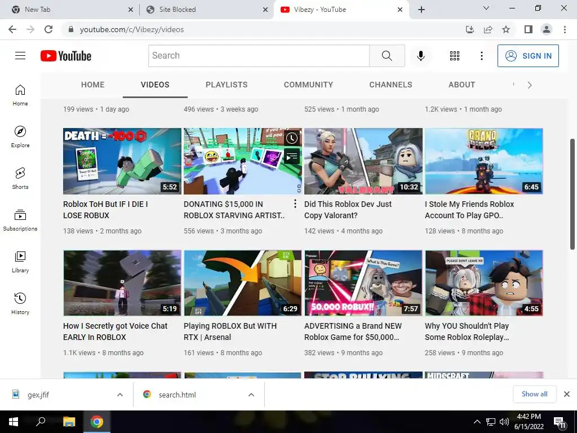
Task: Switch to the PLAYLISTS tab
Action: coord(227,85)
